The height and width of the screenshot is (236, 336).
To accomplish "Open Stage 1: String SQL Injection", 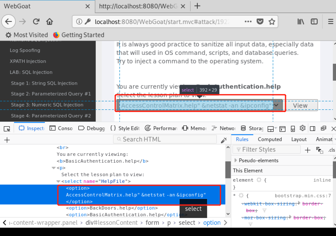I will pos(44,83).
